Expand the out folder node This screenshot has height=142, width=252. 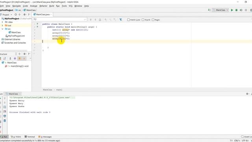point(2,25)
